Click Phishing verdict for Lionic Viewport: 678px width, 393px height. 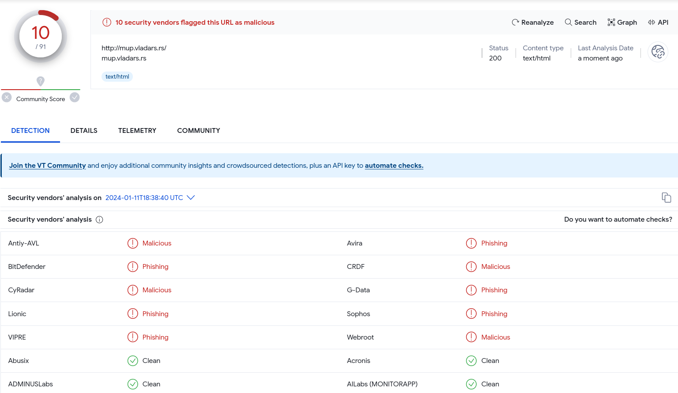[x=155, y=314]
